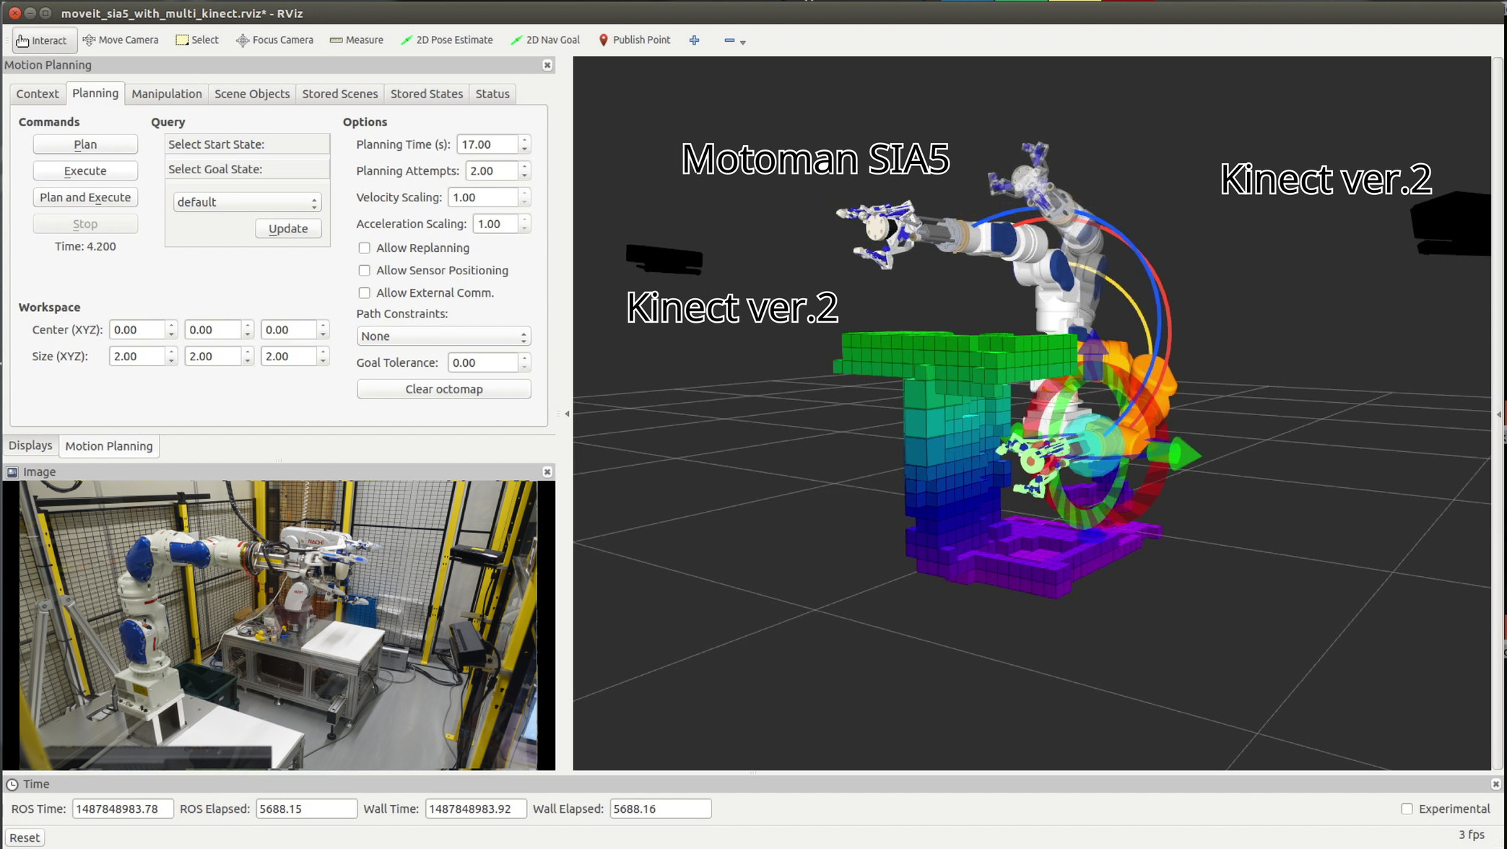Adjust the Planning Time spinner arrows
The height and width of the screenshot is (849, 1507).
525,144
